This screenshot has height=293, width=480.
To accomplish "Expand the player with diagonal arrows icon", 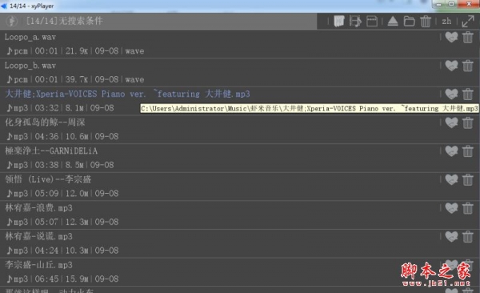I will coord(468,22).
